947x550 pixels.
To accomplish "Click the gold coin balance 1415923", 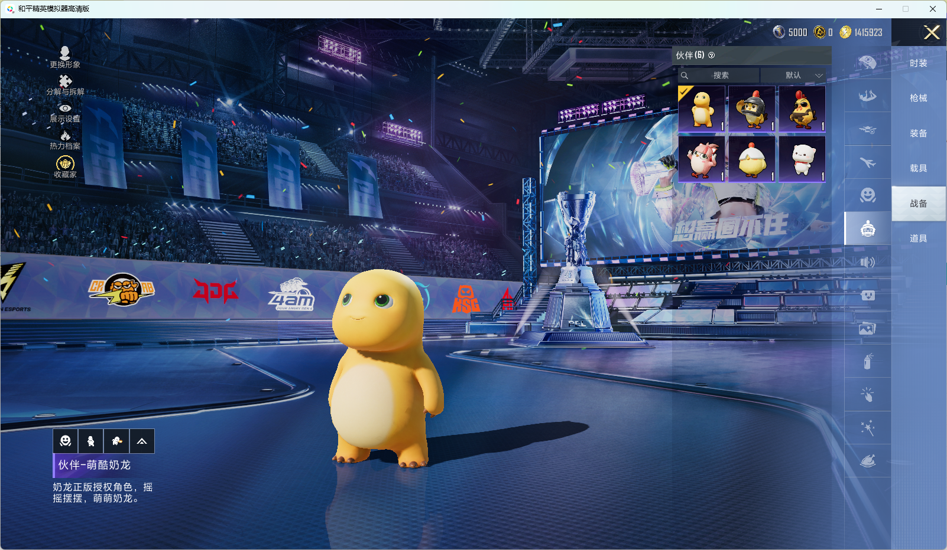I will point(861,32).
